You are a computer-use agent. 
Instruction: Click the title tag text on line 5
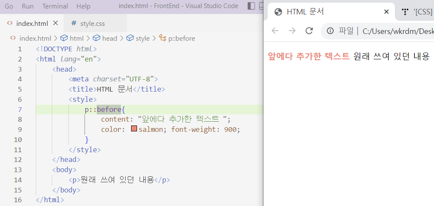click(x=117, y=89)
